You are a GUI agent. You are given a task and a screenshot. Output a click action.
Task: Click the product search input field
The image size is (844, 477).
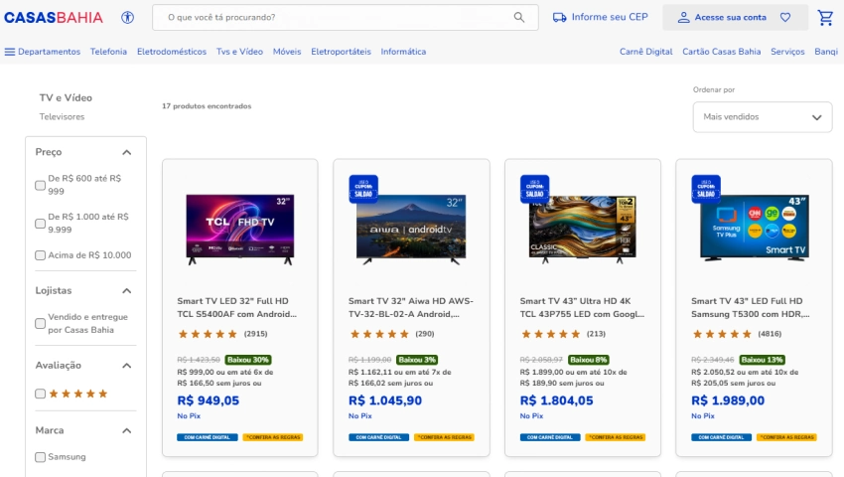point(345,17)
